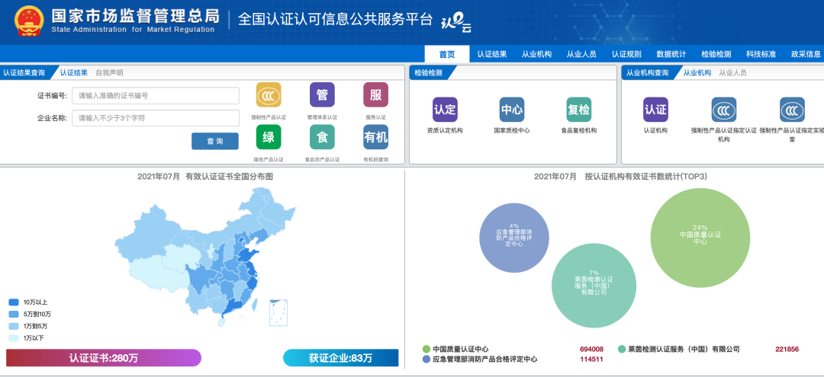Click the purple 管 management system certification icon
This screenshot has height=377, width=824.
[x=322, y=95]
